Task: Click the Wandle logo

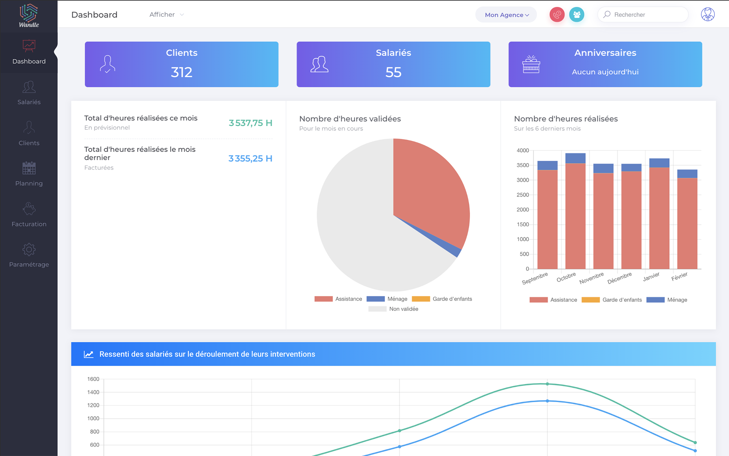Action: [x=29, y=16]
